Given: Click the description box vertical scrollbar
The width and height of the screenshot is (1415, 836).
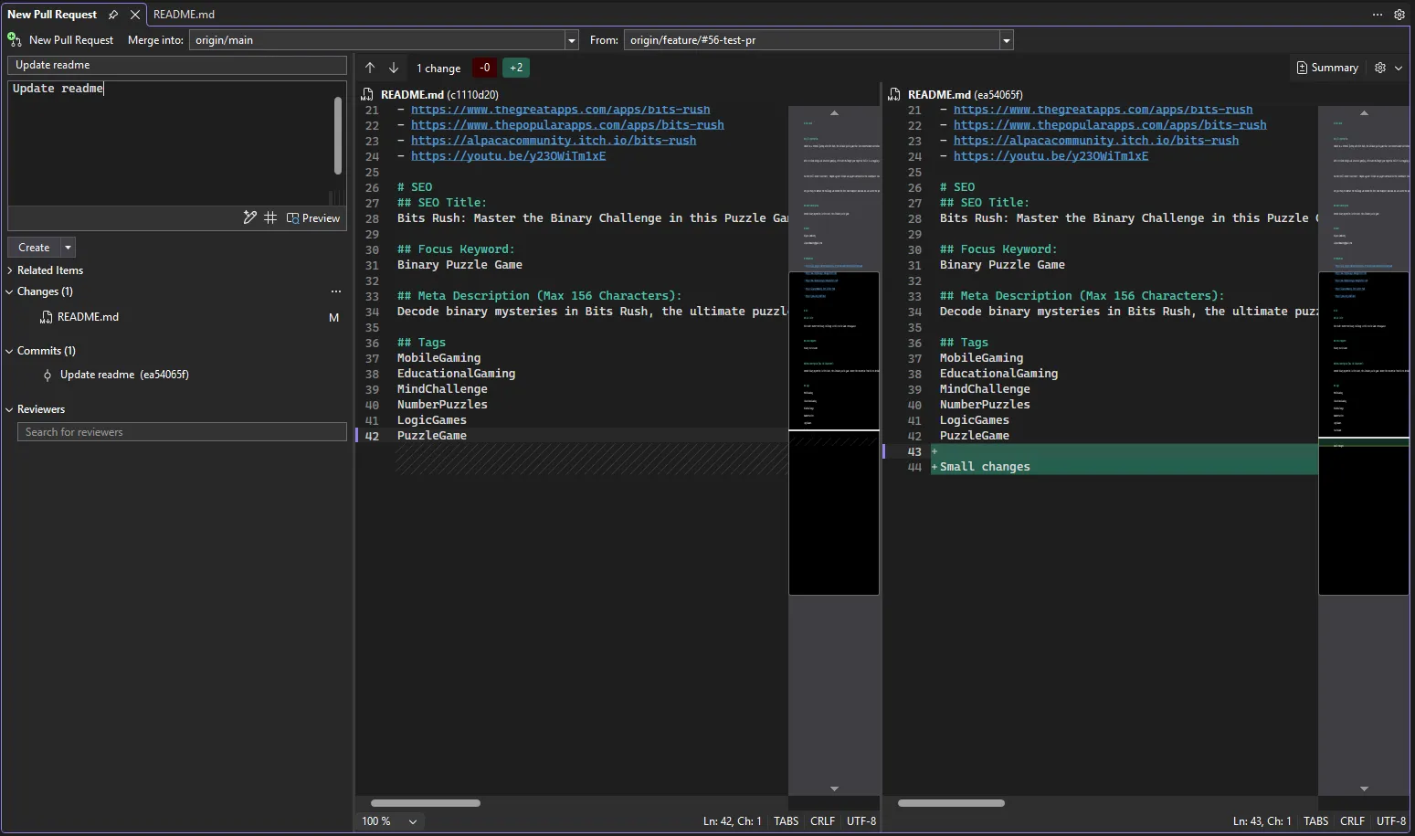Looking at the screenshot, I should (338, 135).
